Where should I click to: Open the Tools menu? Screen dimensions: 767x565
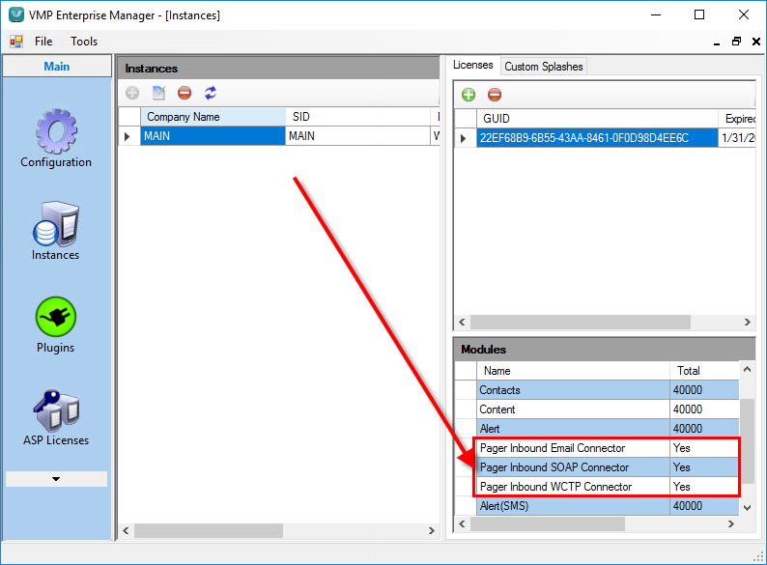tap(84, 42)
